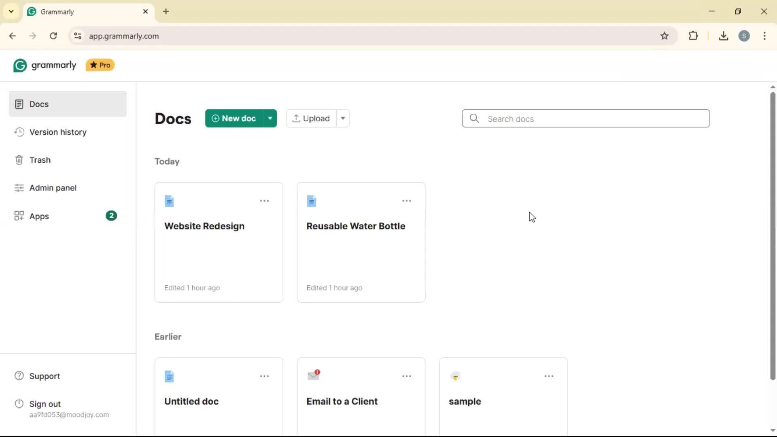Open options menu for Email to a Client
The image size is (777, 437).
coord(406,376)
